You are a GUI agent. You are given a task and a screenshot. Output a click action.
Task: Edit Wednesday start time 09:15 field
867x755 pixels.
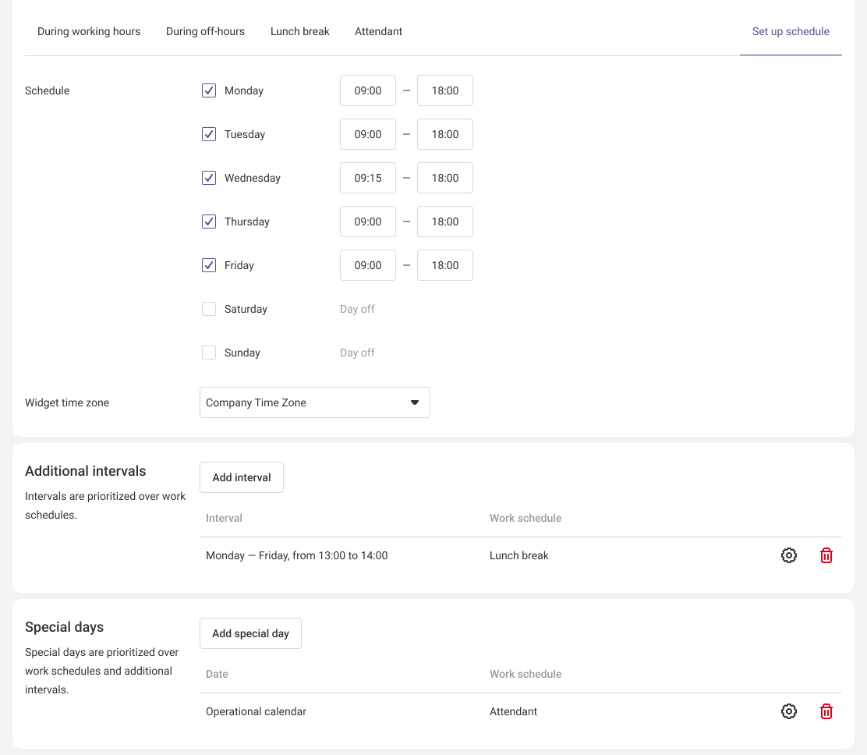pos(368,178)
